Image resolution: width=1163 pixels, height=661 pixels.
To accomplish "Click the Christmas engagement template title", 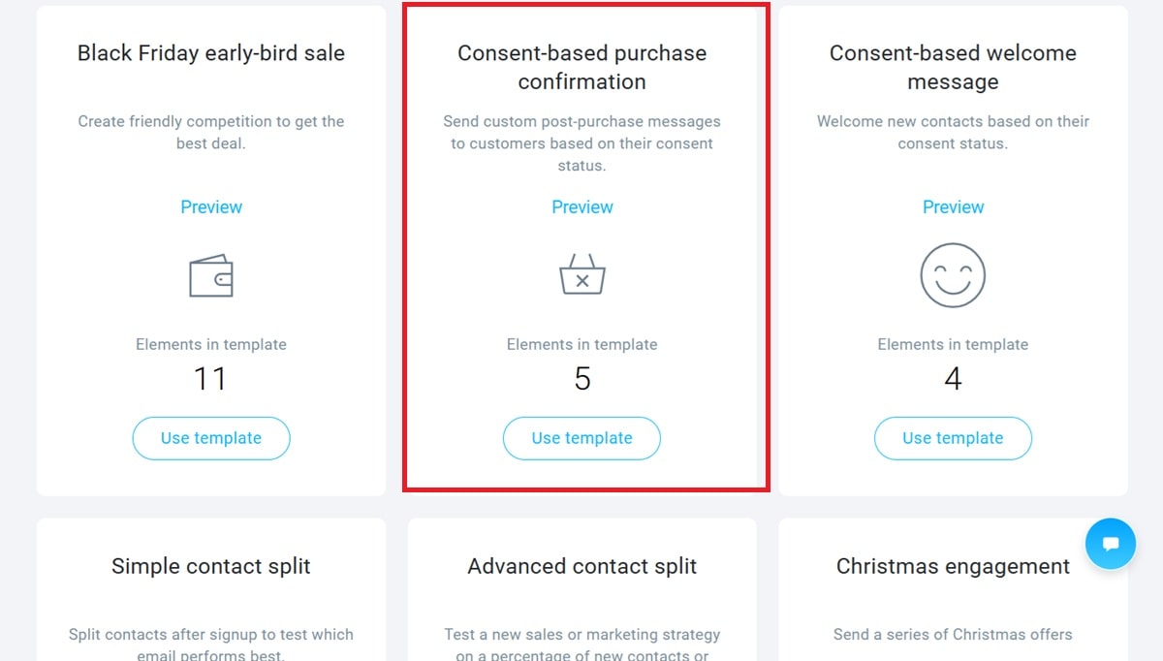I will tap(953, 566).
